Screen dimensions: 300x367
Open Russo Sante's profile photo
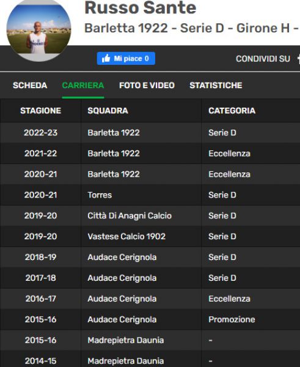pyautogui.click(x=39, y=29)
